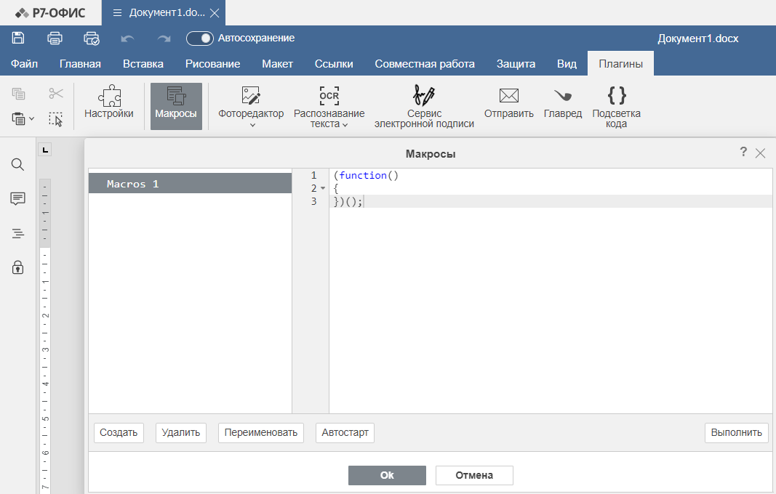776x494 pixels.
Task: Collapse the code fold arrow on line 2
Action: pyautogui.click(x=322, y=189)
